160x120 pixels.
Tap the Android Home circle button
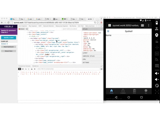click(129, 97)
